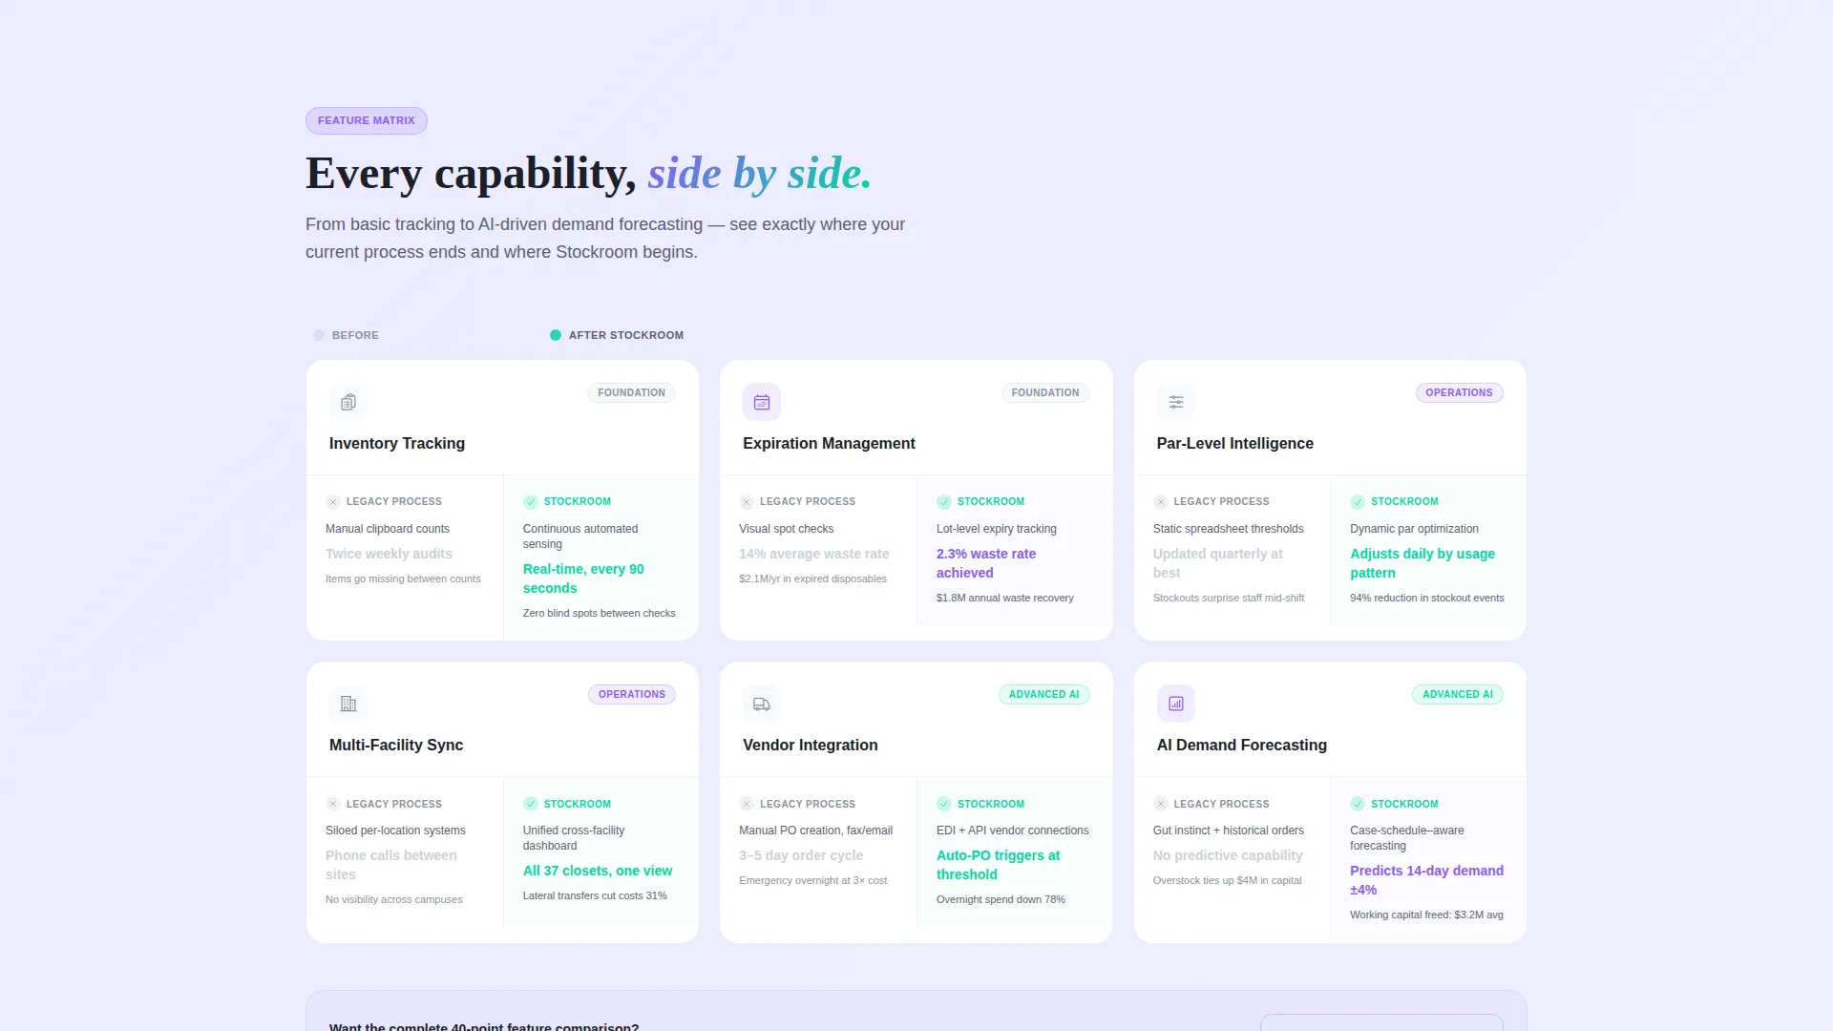Click the grey Before legend dot
Screen dimensions: 1833x1031
pos(319,335)
